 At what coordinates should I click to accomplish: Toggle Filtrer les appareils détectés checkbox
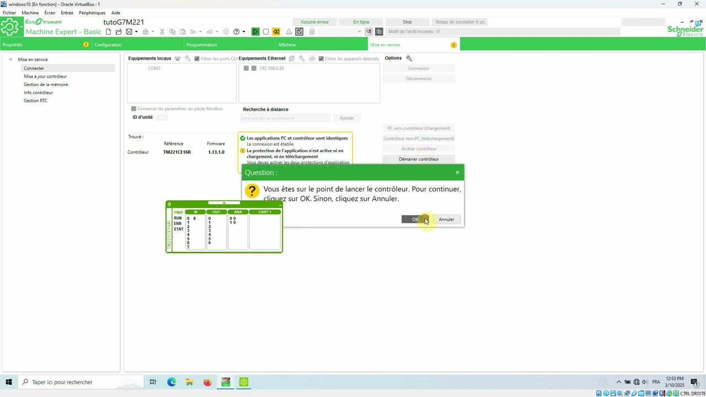pos(322,58)
